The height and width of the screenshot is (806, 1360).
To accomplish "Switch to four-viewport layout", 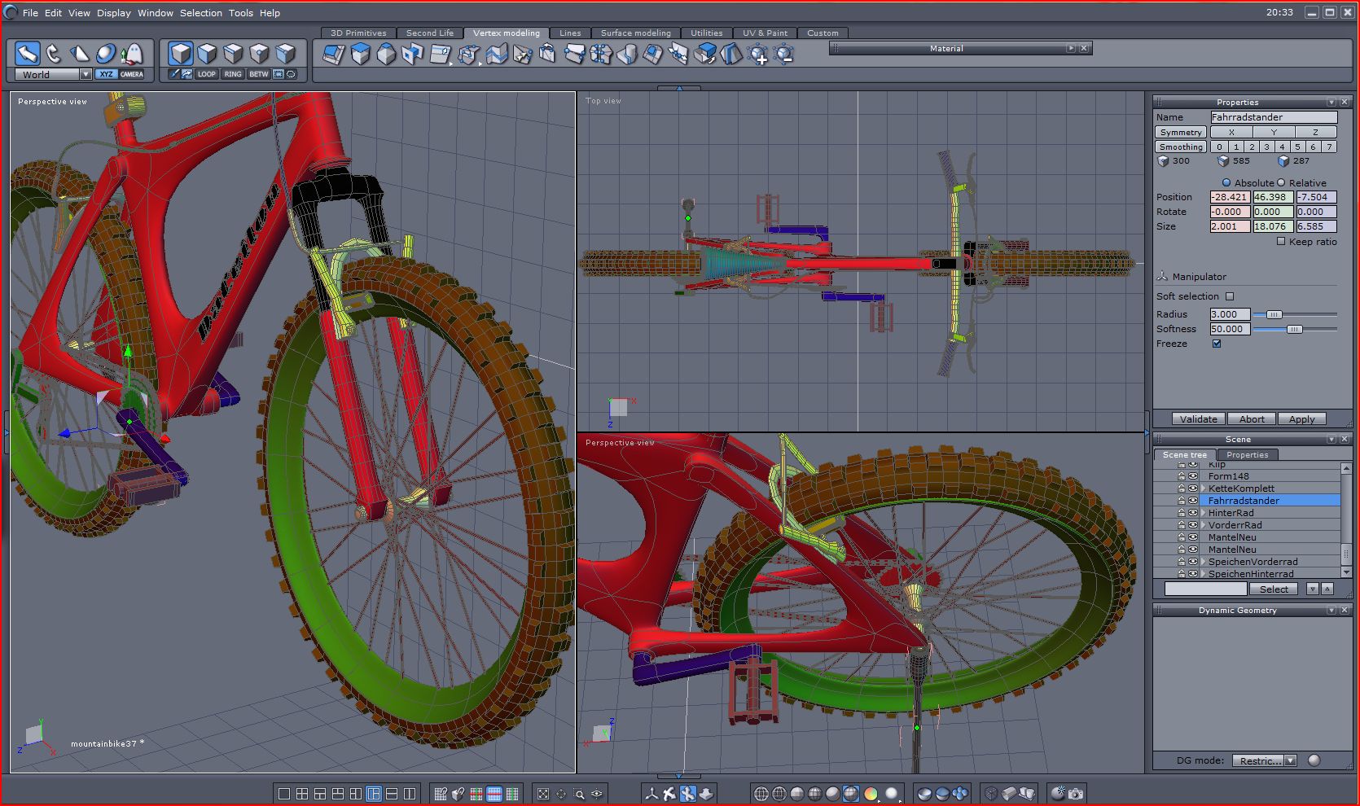I will pos(302,794).
